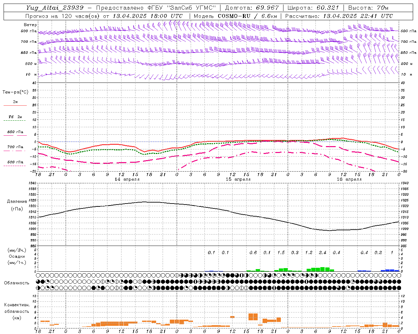418x334 pixels.
Task: Click the "(км)" unit under convective label
Action: coord(17,317)
